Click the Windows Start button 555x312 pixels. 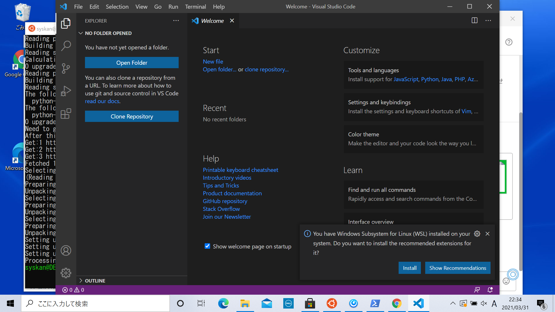coord(10,303)
